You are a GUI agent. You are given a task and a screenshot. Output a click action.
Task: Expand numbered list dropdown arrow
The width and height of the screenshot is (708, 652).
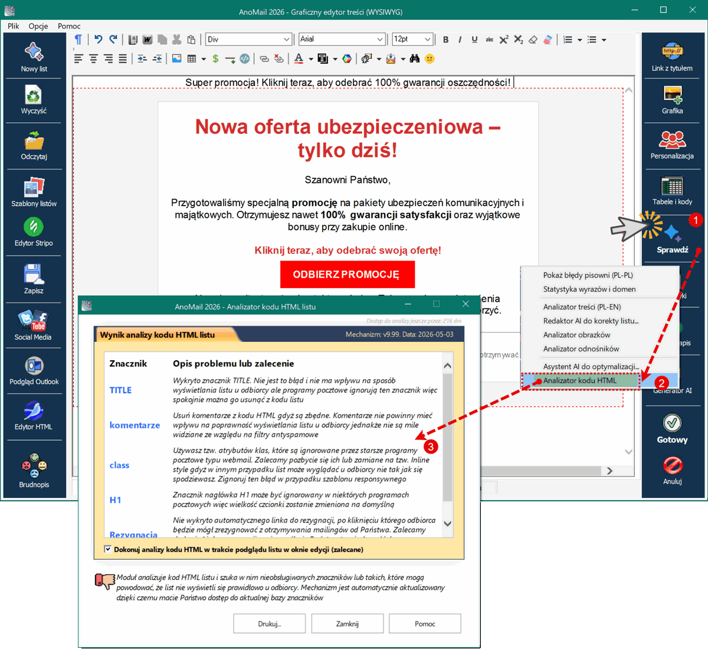point(579,40)
